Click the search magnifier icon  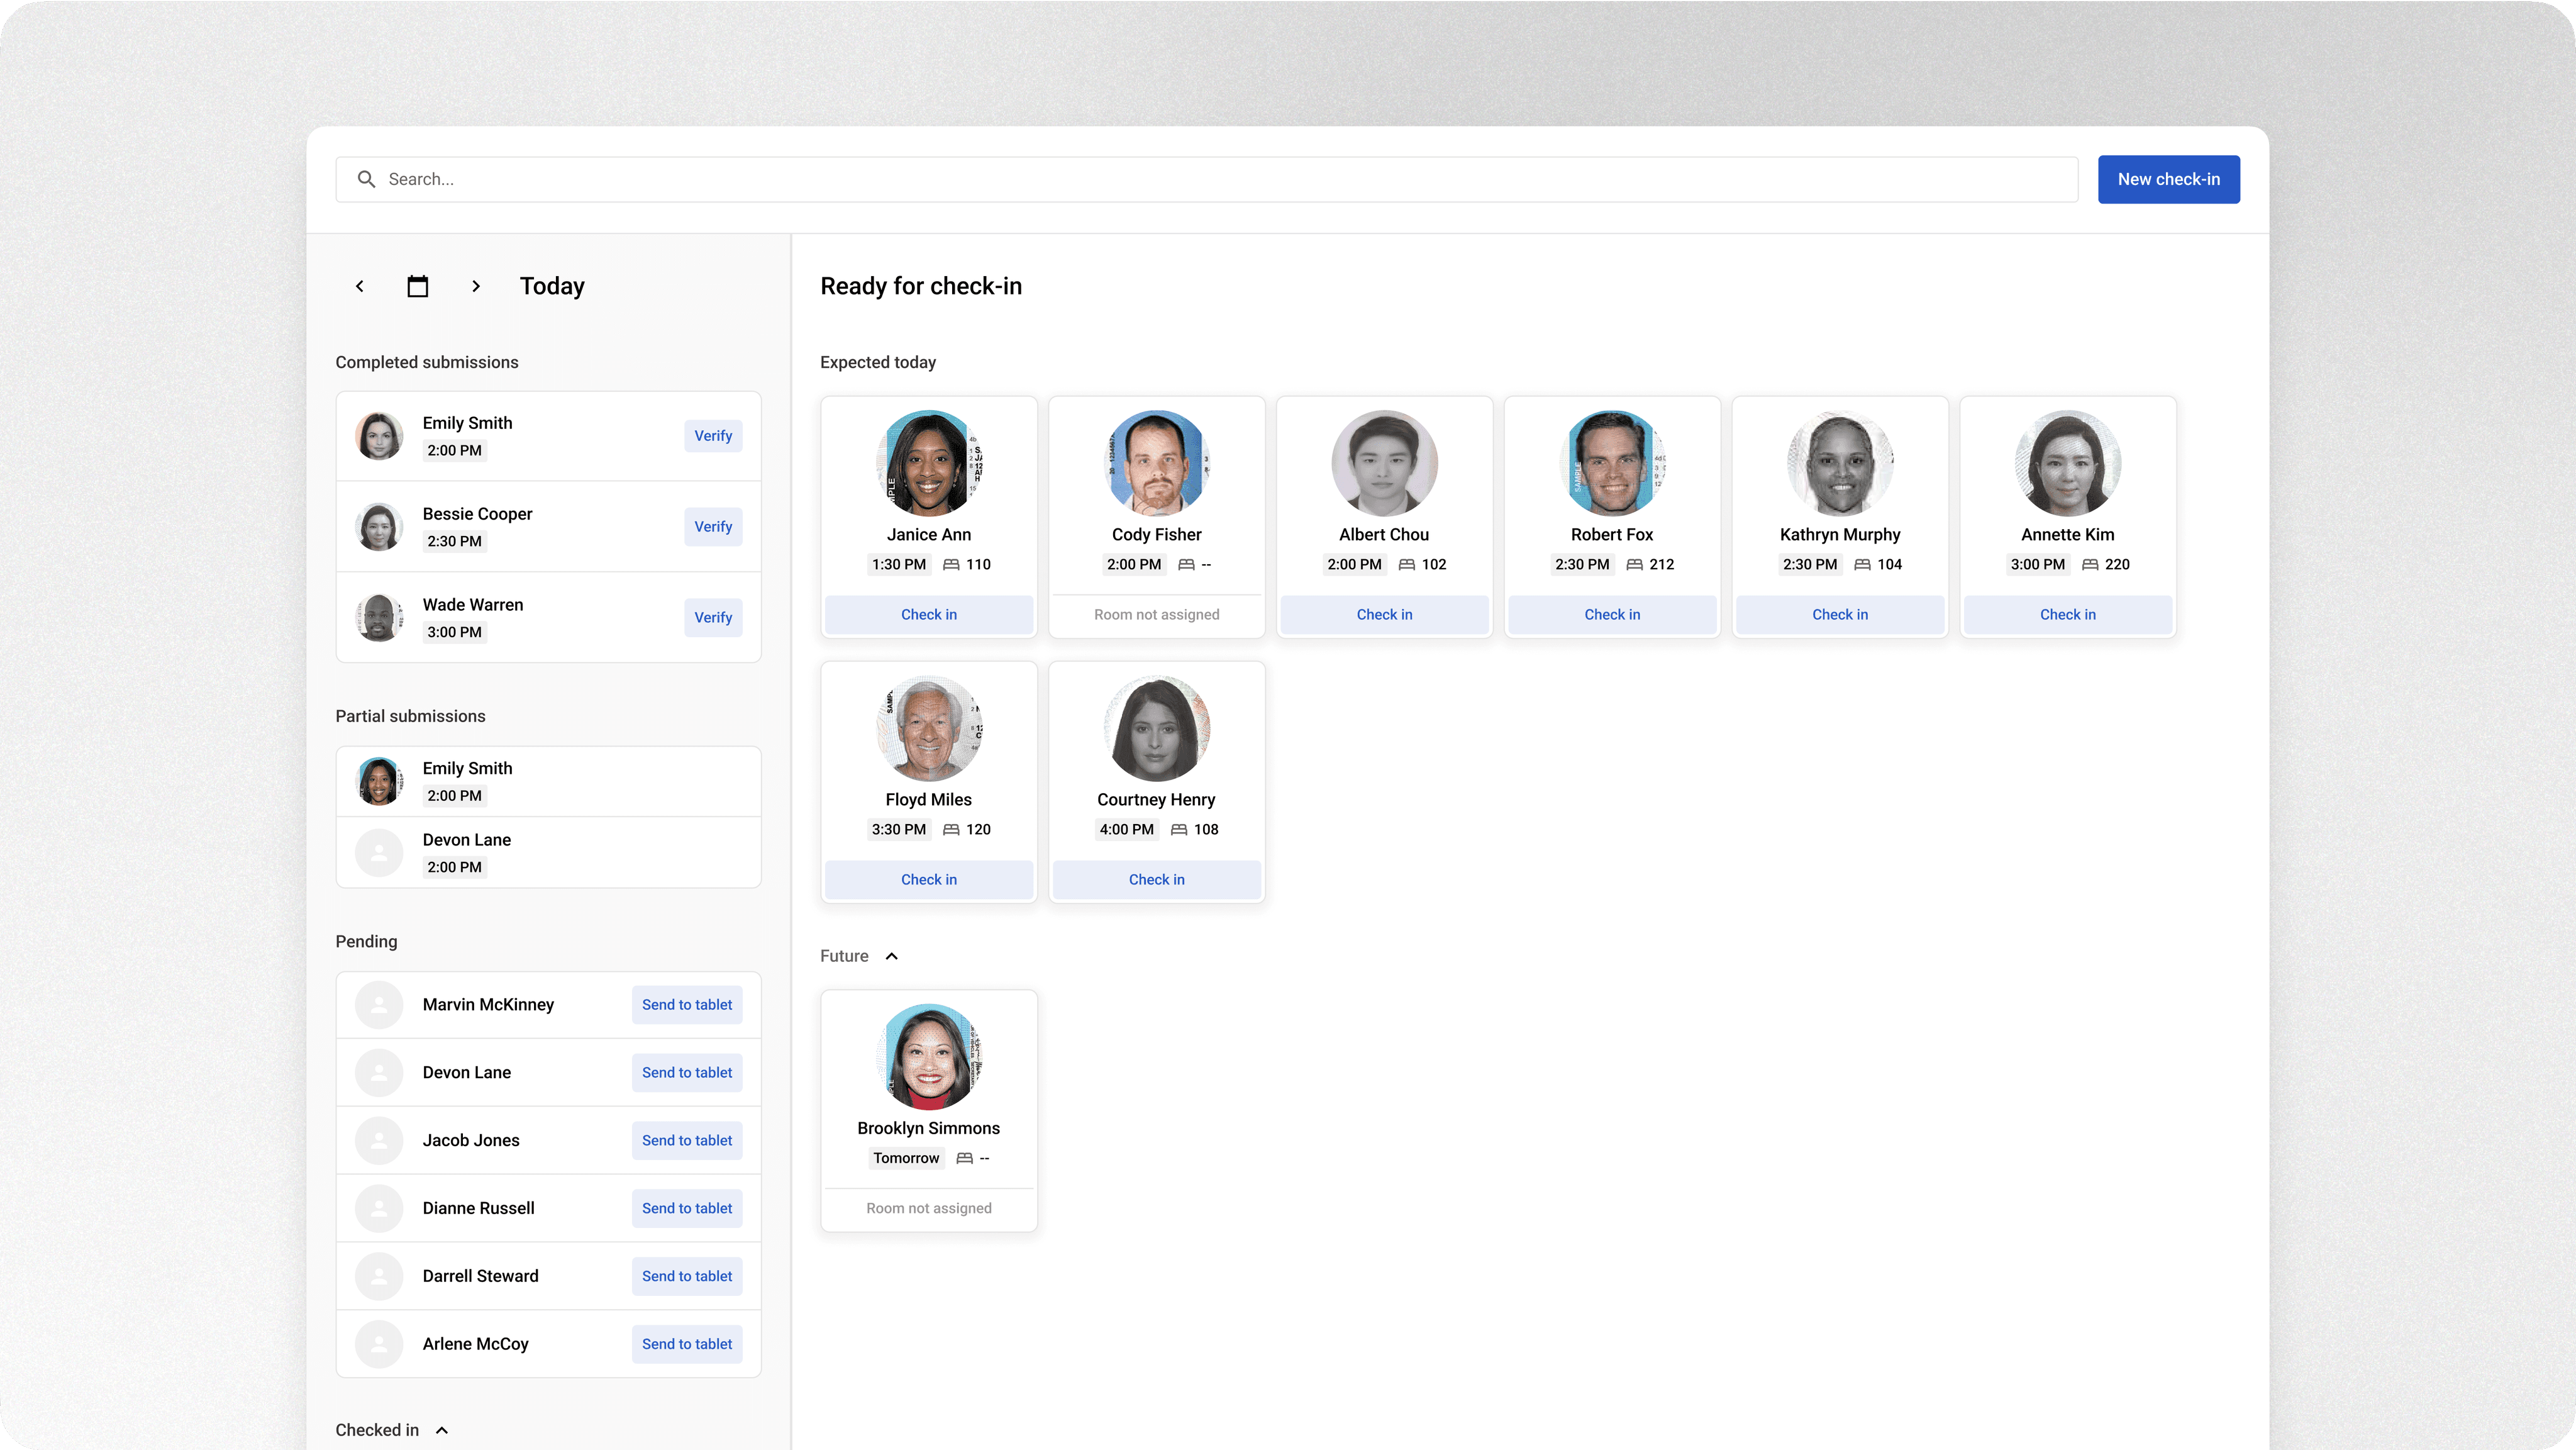click(x=366, y=179)
